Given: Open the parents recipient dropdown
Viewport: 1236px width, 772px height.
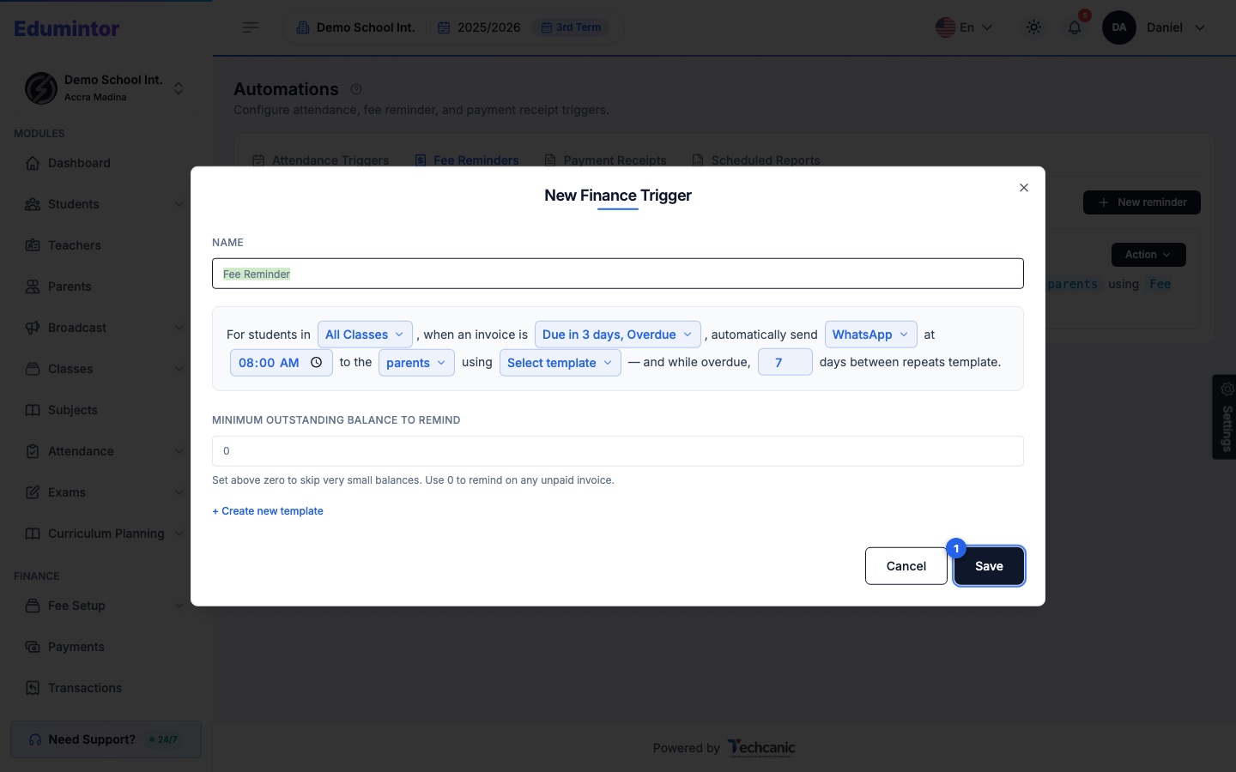Looking at the screenshot, I should 416,363.
